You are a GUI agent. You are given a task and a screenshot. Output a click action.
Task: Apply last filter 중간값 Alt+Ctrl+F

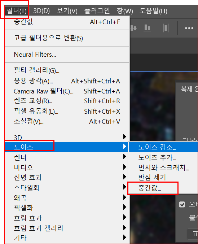coord(67,22)
